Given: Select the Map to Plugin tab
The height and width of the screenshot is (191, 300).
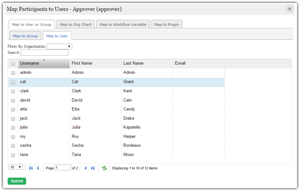Looking at the screenshot, I should click(167, 25).
